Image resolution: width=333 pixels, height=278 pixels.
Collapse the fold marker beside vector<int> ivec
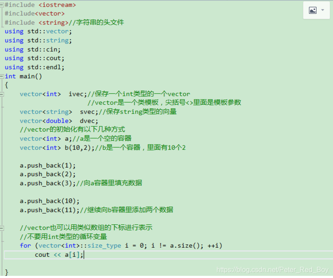[x=2, y=94]
